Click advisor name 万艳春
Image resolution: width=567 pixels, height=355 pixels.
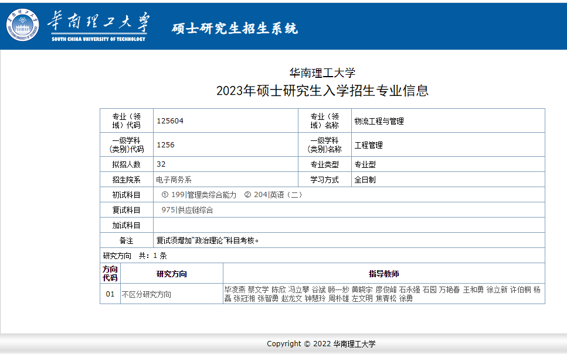[x=449, y=289]
